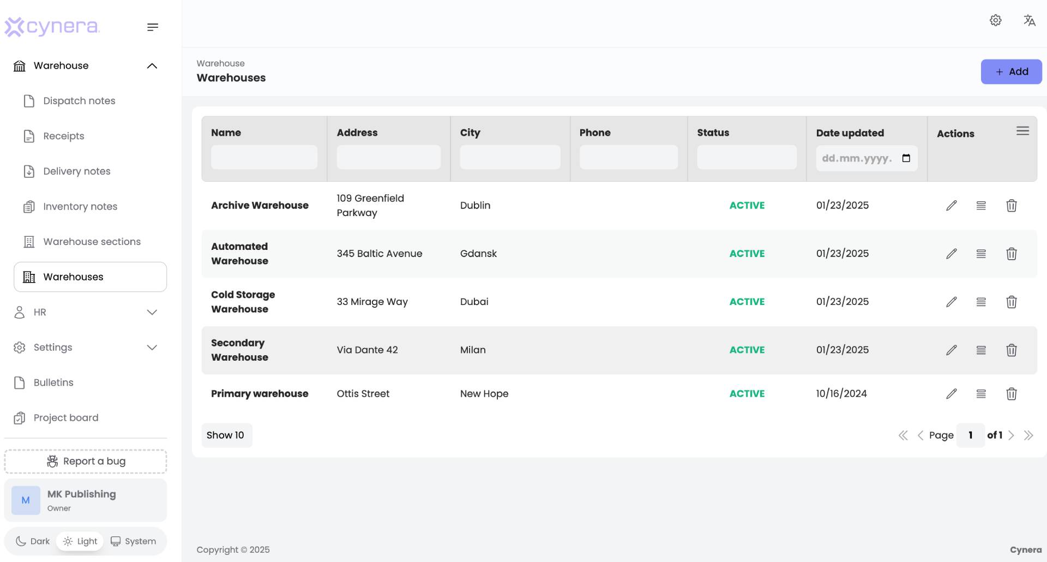Switch theme to Light
Screen dimensions: 1047x562
(x=80, y=541)
